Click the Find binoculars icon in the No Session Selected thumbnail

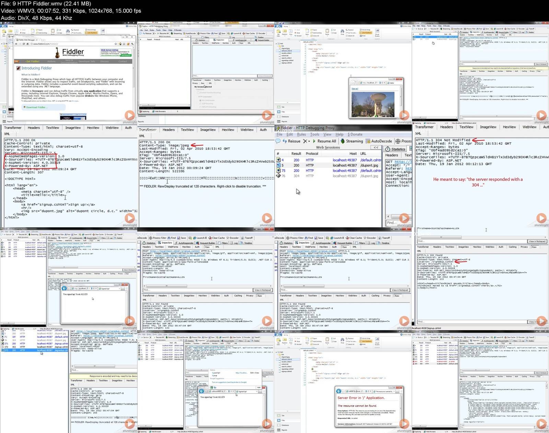[x=212, y=33]
